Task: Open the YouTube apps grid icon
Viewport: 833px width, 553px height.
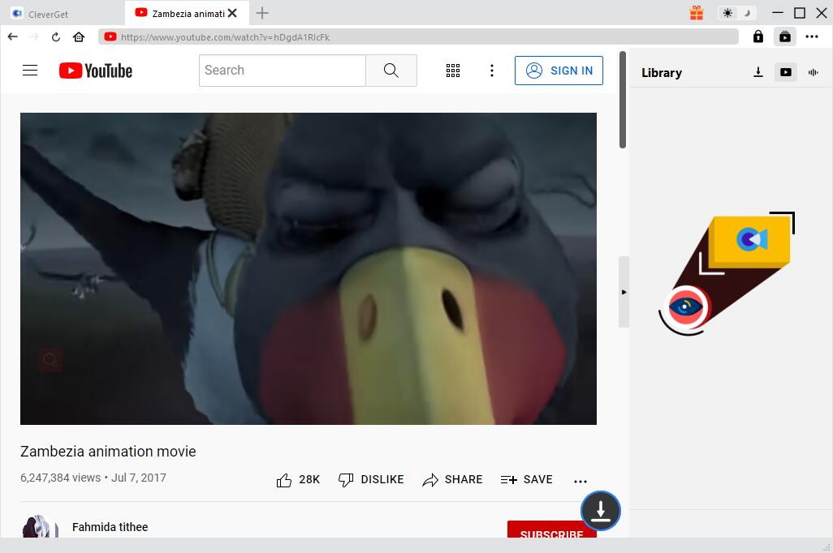Action: click(453, 71)
